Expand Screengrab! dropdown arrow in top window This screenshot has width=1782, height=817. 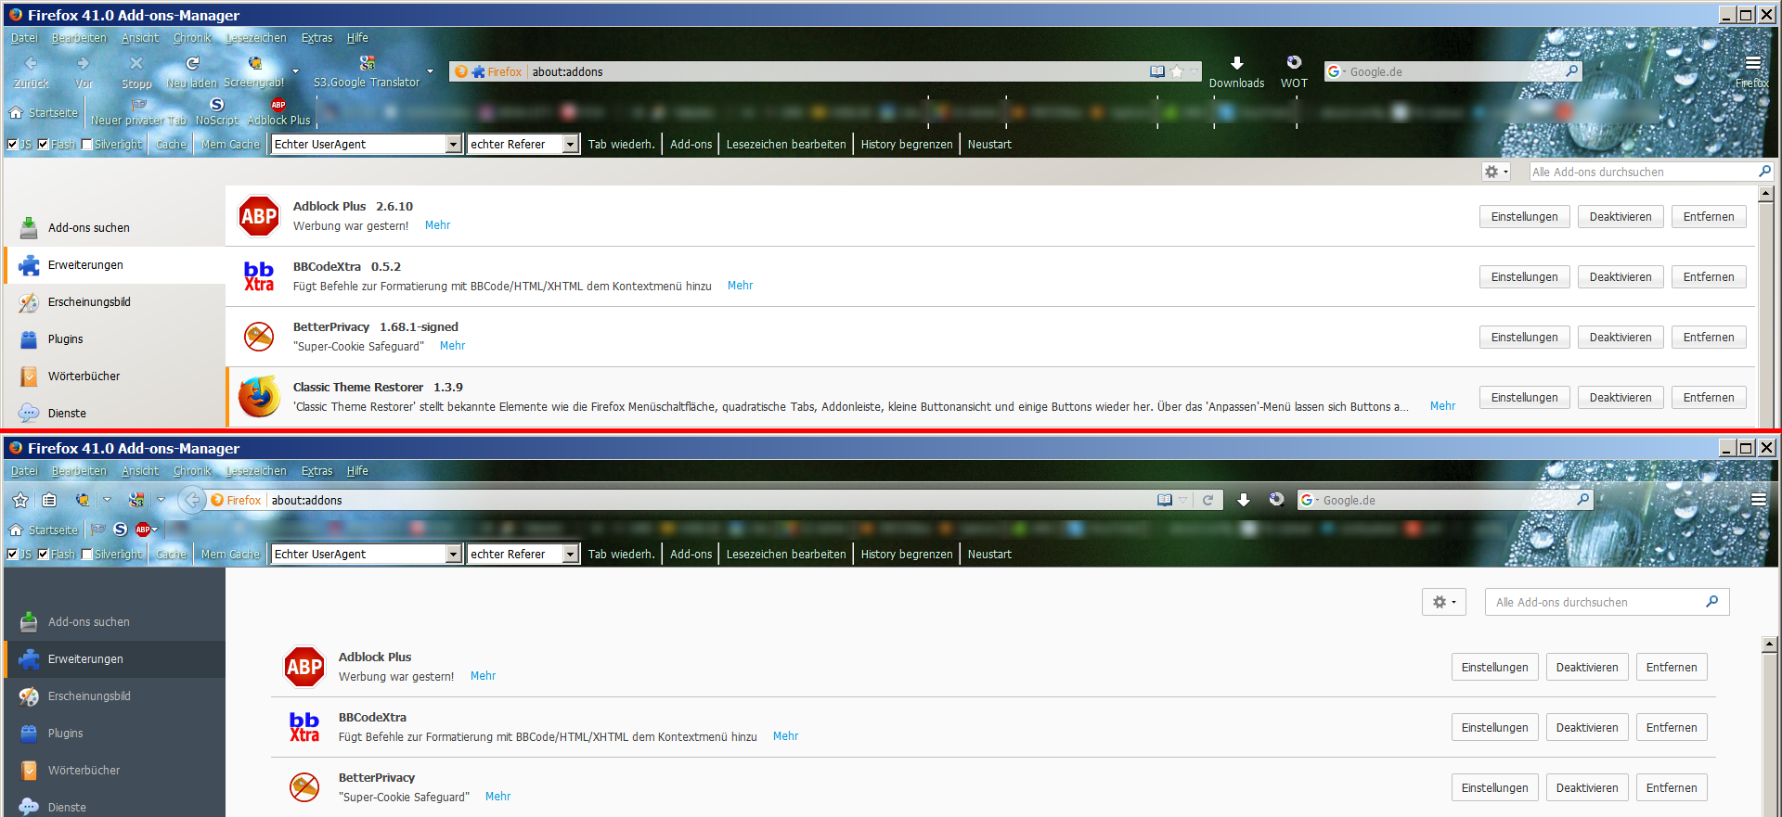(x=295, y=71)
